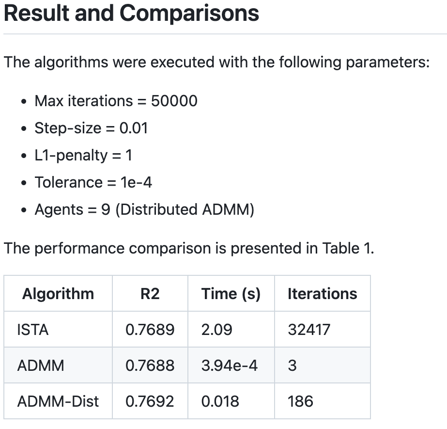
Task: Click the ISTA iterations value 32417
Action: coord(309,330)
